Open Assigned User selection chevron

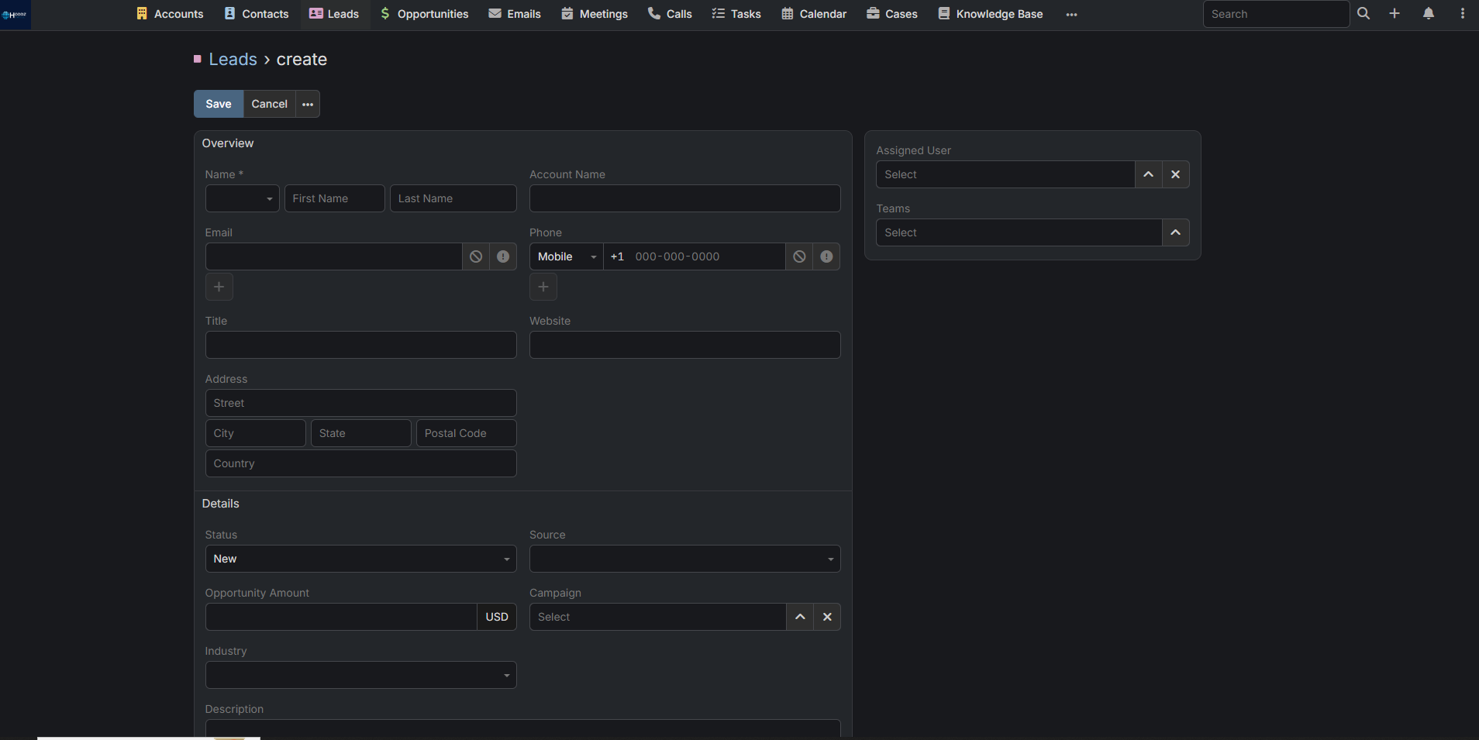1148,174
